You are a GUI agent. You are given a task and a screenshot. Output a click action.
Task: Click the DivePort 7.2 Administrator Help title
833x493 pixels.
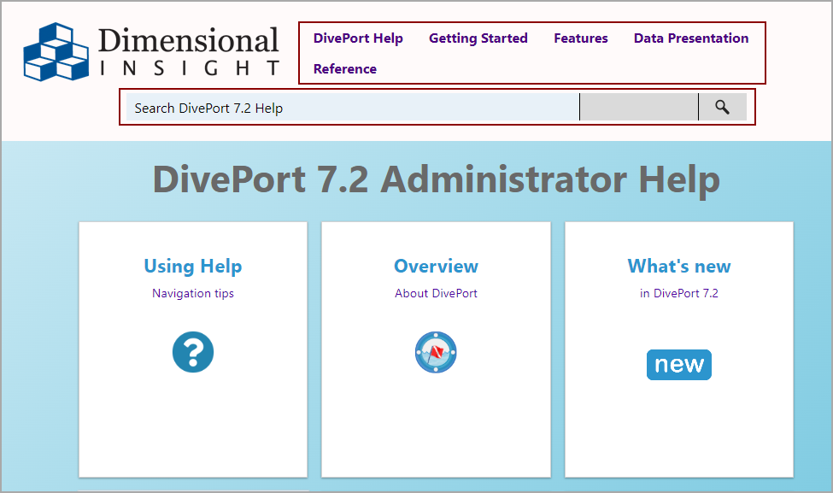[x=437, y=179]
